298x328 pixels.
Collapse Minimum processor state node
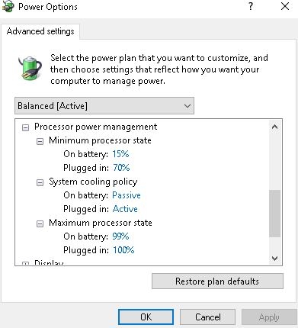[40, 141]
